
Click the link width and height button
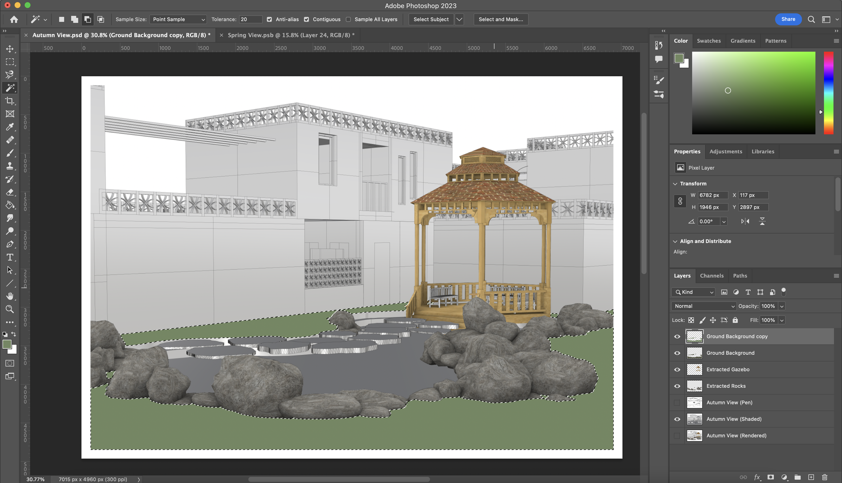(x=680, y=201)
